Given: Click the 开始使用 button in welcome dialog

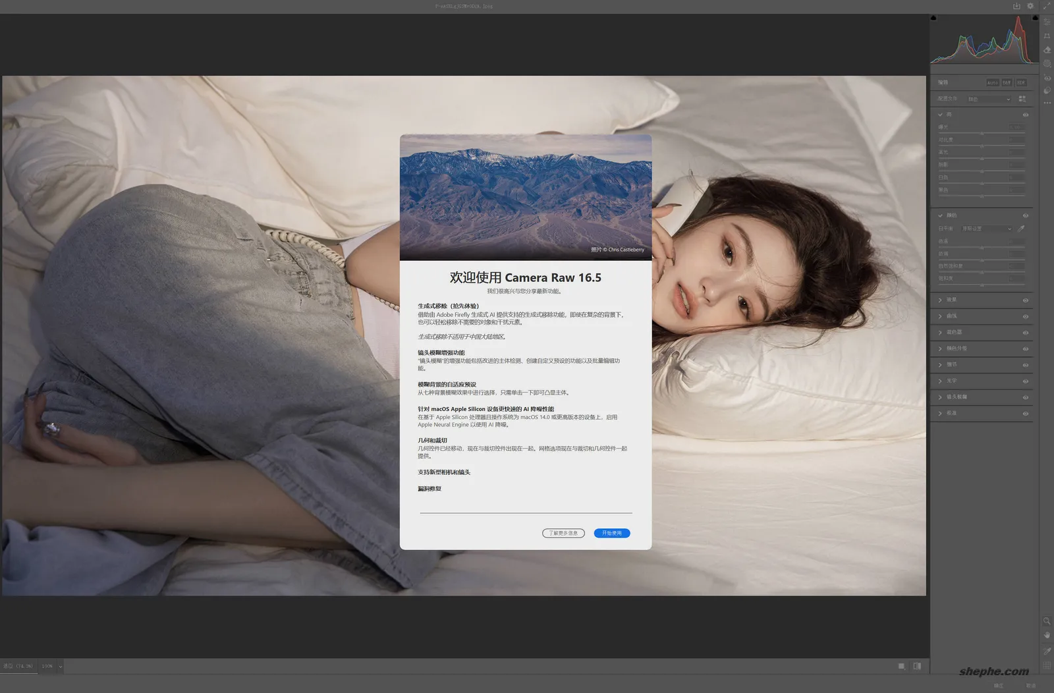Looking at the screenshot, I should click(611, 533).
